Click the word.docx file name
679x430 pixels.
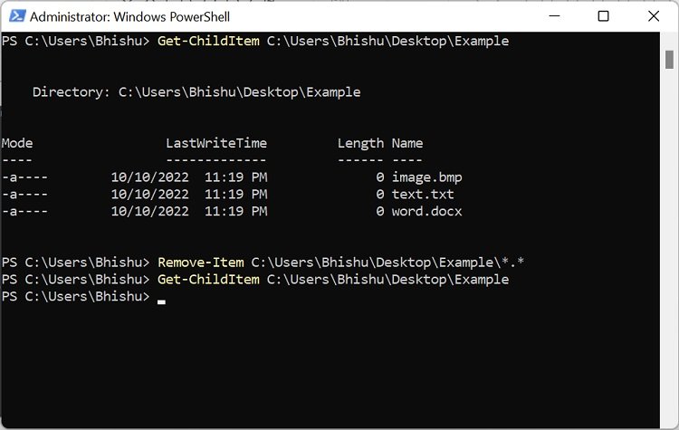tap(426, 211)
